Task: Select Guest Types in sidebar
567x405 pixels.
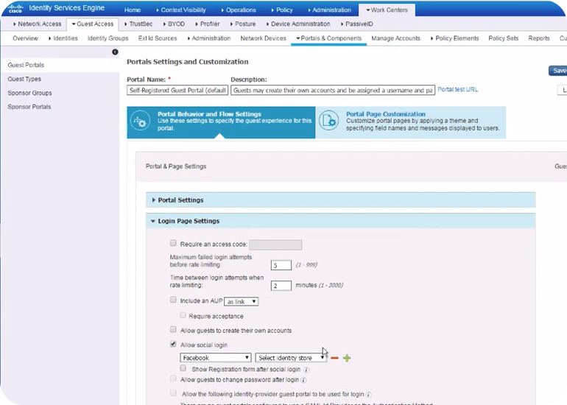Action: point(24,79)
